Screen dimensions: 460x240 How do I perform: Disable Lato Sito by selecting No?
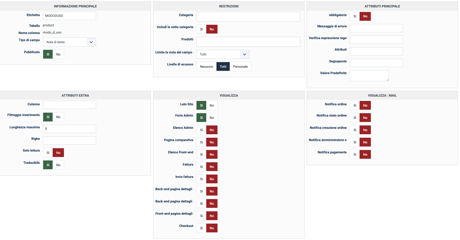[x=212, y=106]
